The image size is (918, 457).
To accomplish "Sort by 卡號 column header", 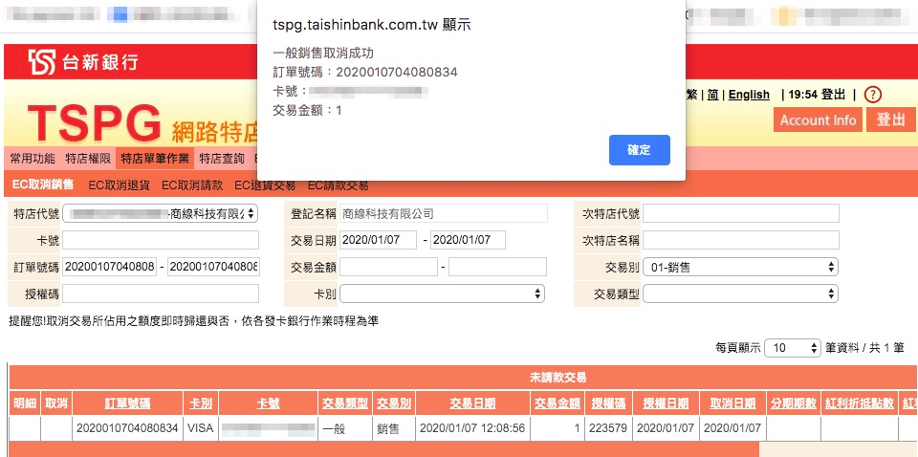I will point(268,403).
